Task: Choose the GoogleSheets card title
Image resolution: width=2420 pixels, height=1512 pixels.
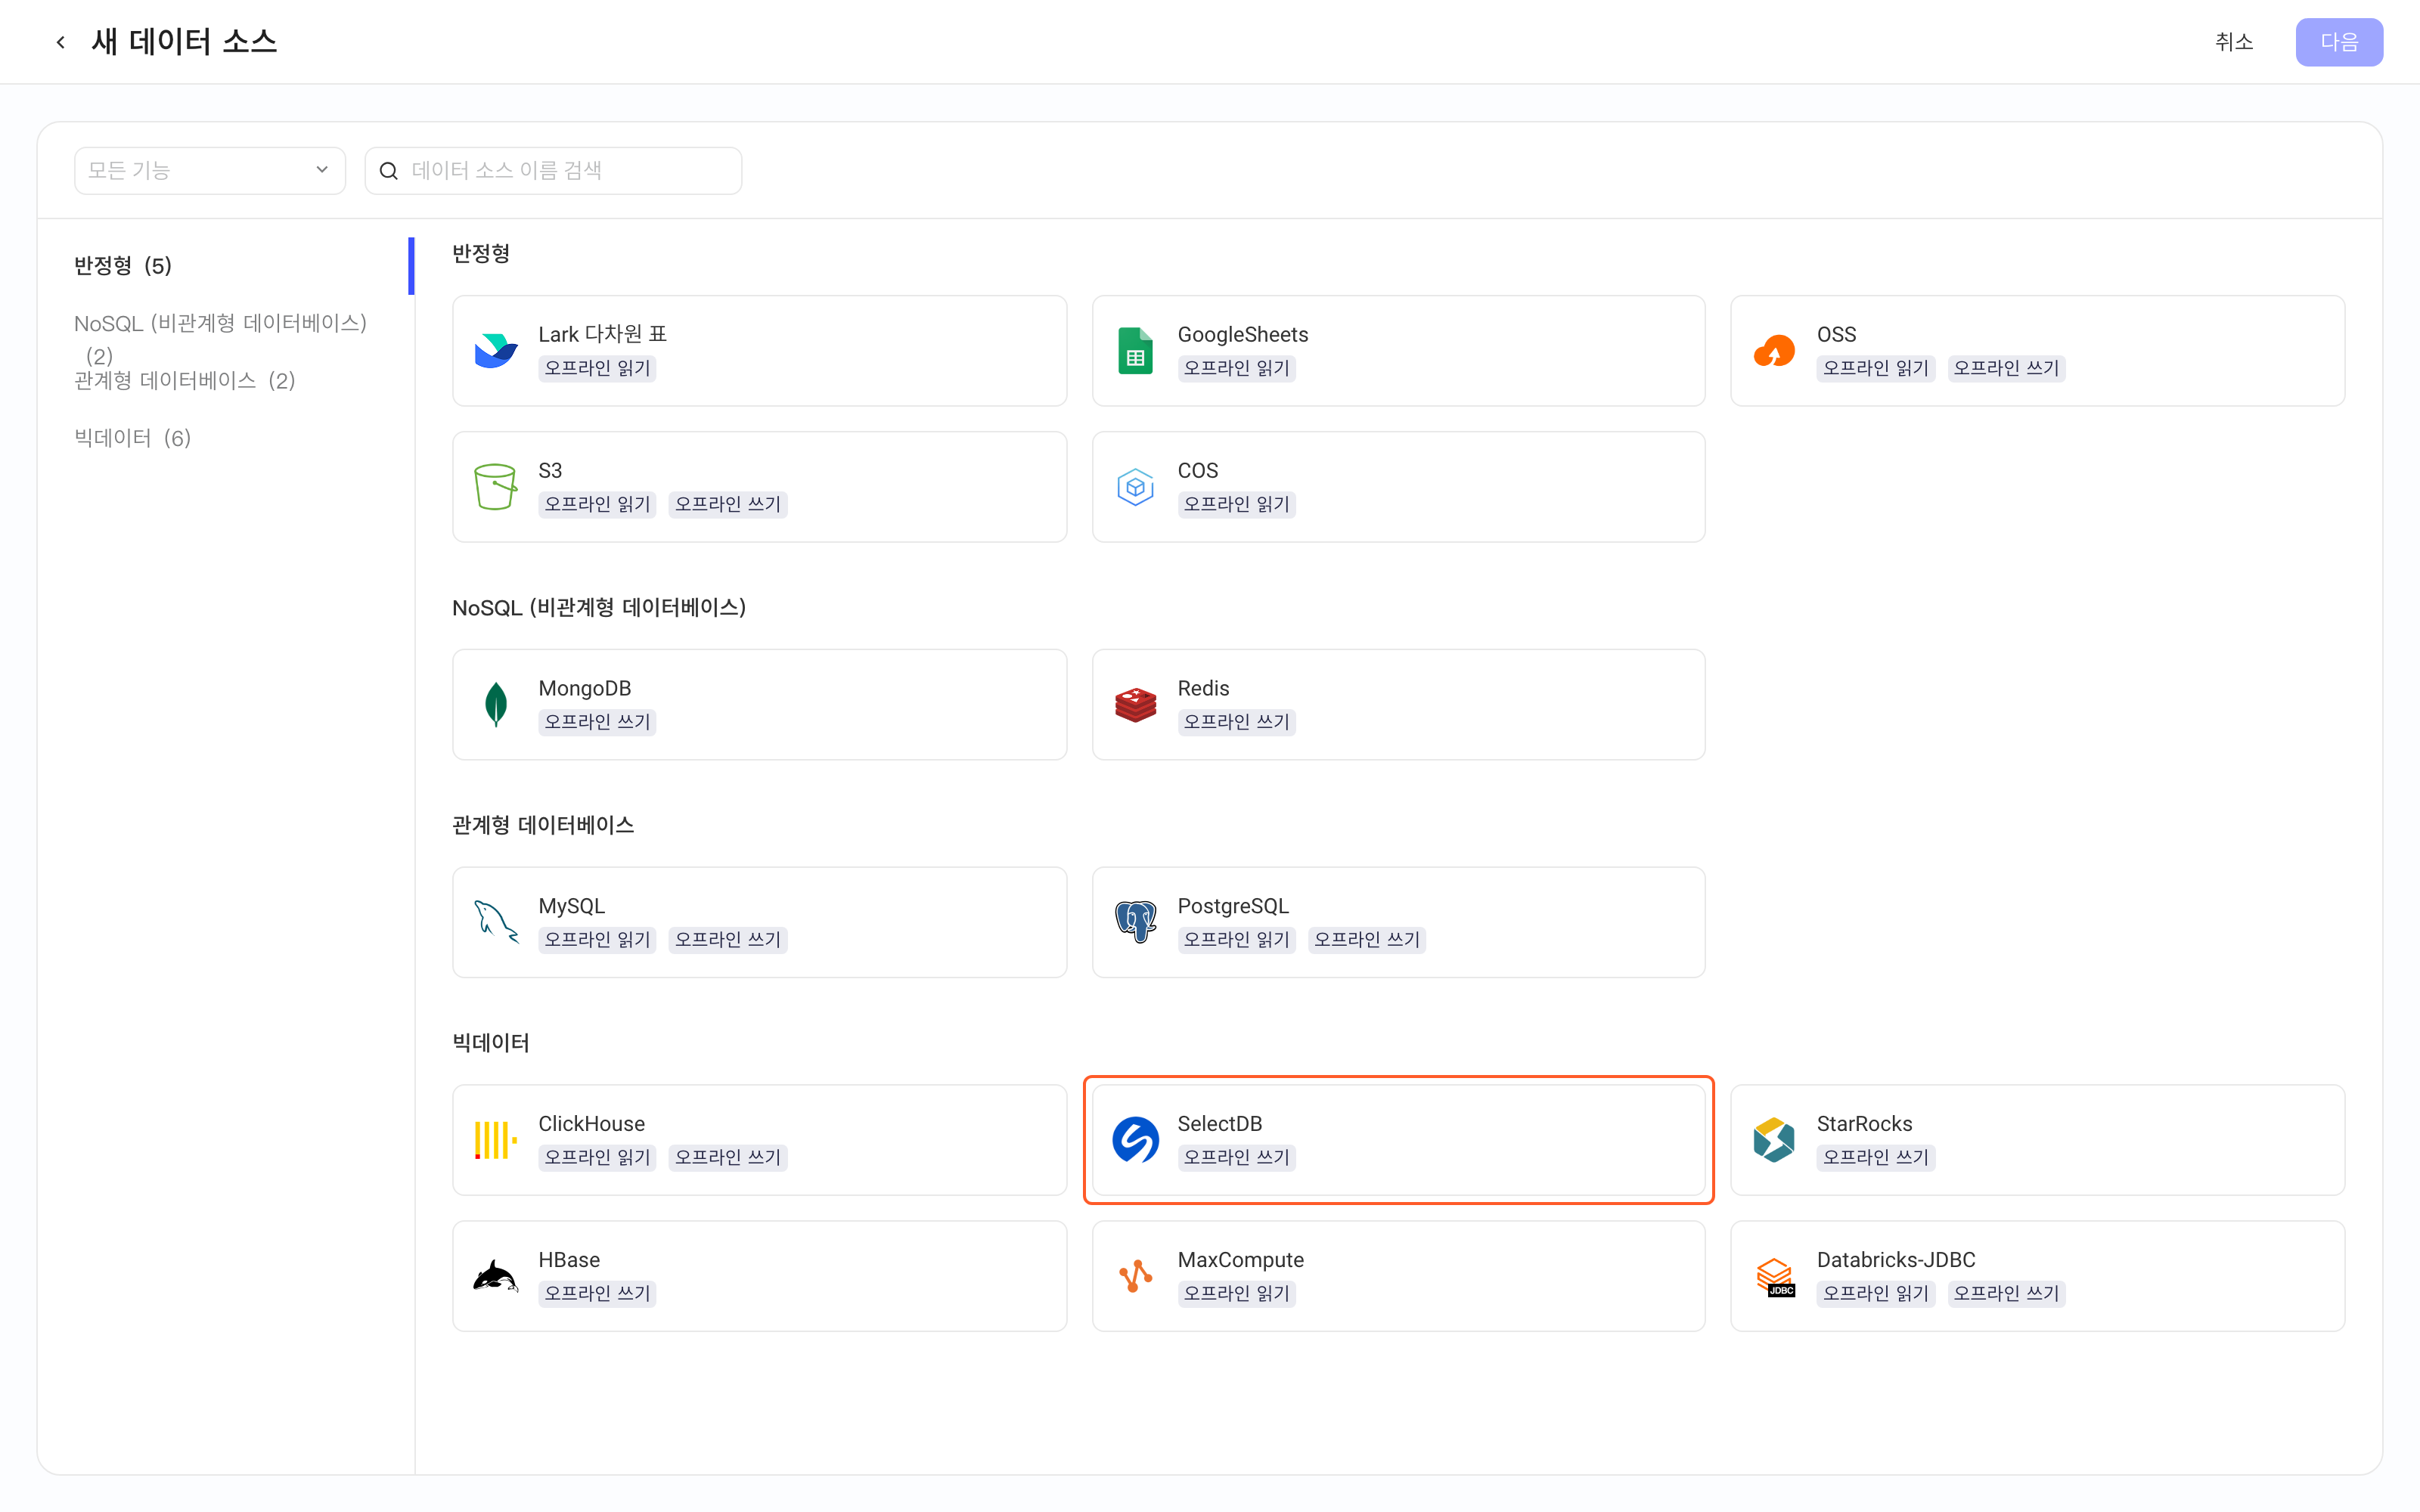Action: click(x=1242, y=334)
